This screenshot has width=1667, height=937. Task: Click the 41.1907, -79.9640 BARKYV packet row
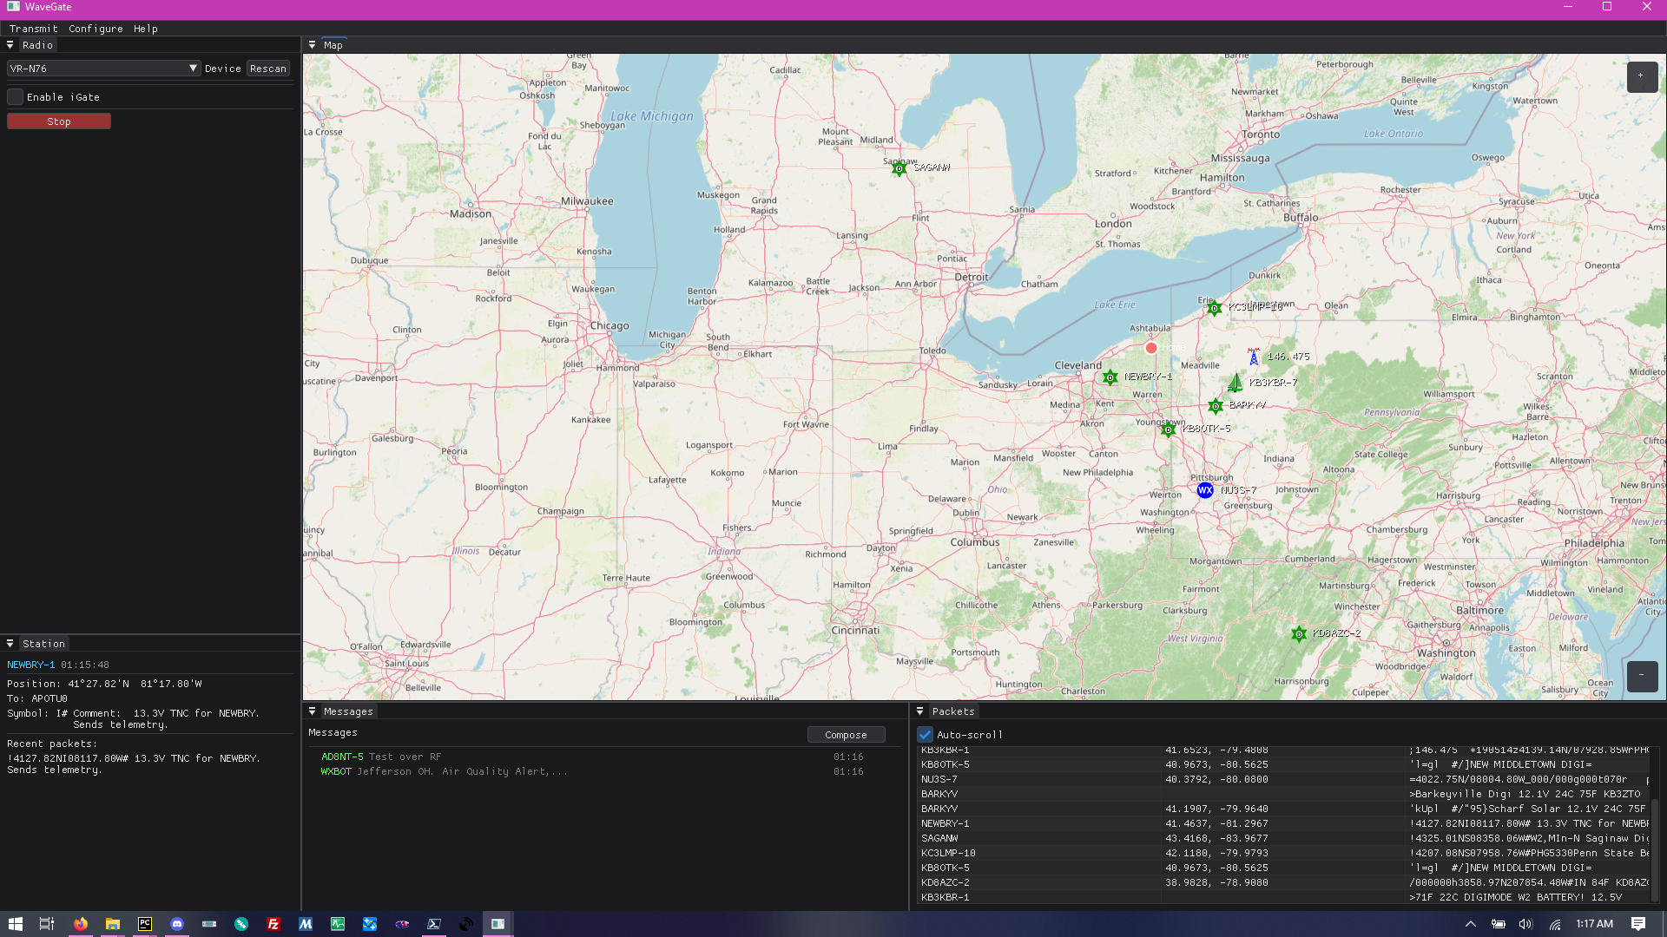click(x=1283, y=809)
